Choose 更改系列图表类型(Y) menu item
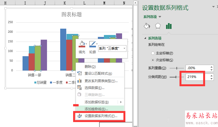This screenshot has height=127, width=218. click(100, 81)
